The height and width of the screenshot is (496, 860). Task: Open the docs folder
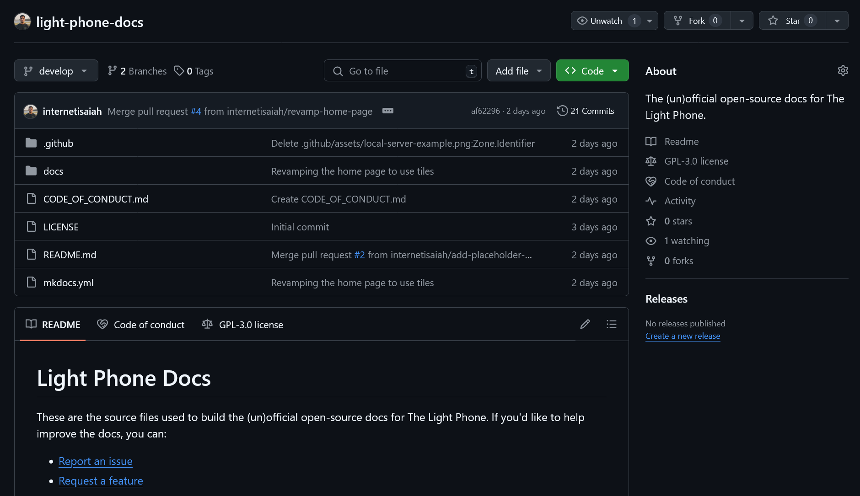click(53, 171)
